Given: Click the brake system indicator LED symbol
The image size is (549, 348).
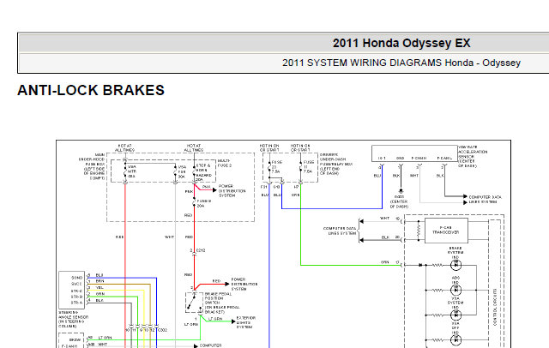Looking at the screenshot, I should pos(455,265).
